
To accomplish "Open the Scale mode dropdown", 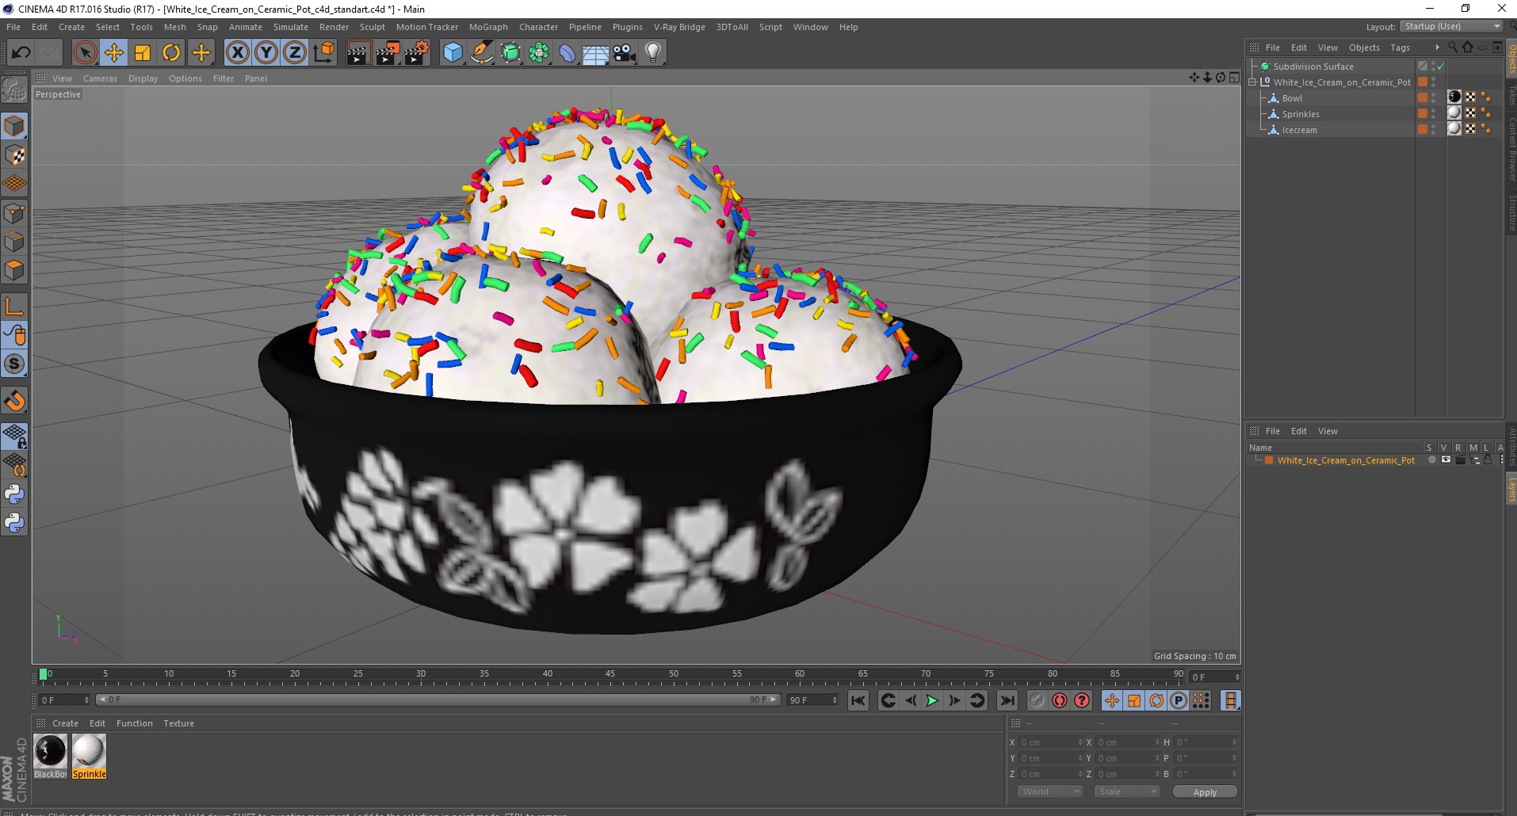I will (x=1127, y=791).
